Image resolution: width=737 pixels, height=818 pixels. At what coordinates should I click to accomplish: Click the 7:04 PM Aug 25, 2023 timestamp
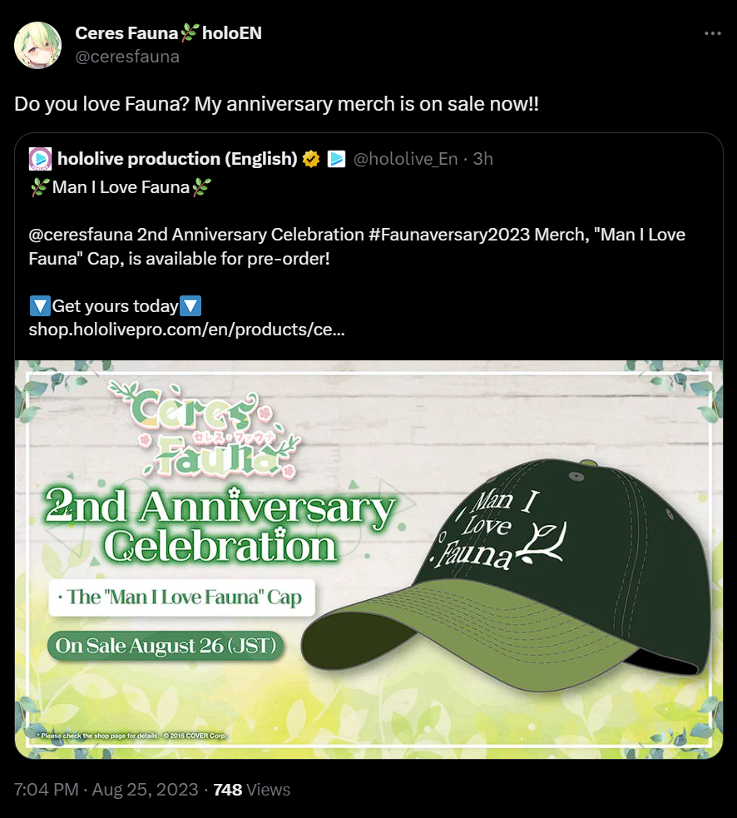[106, 790]
